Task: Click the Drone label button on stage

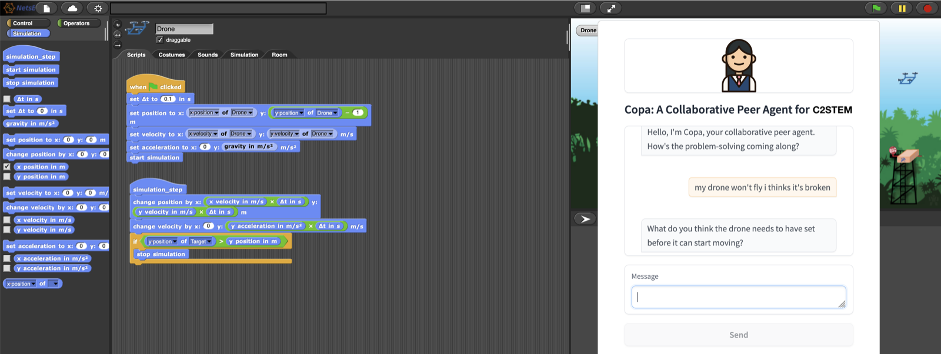Action: [x=588, y=30]
